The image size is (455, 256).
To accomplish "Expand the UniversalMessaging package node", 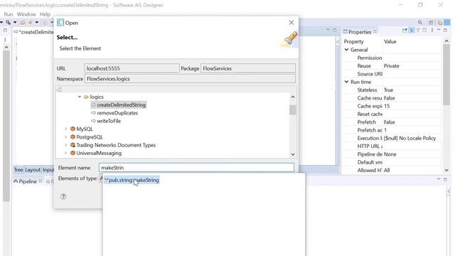I will coord(66,153).
